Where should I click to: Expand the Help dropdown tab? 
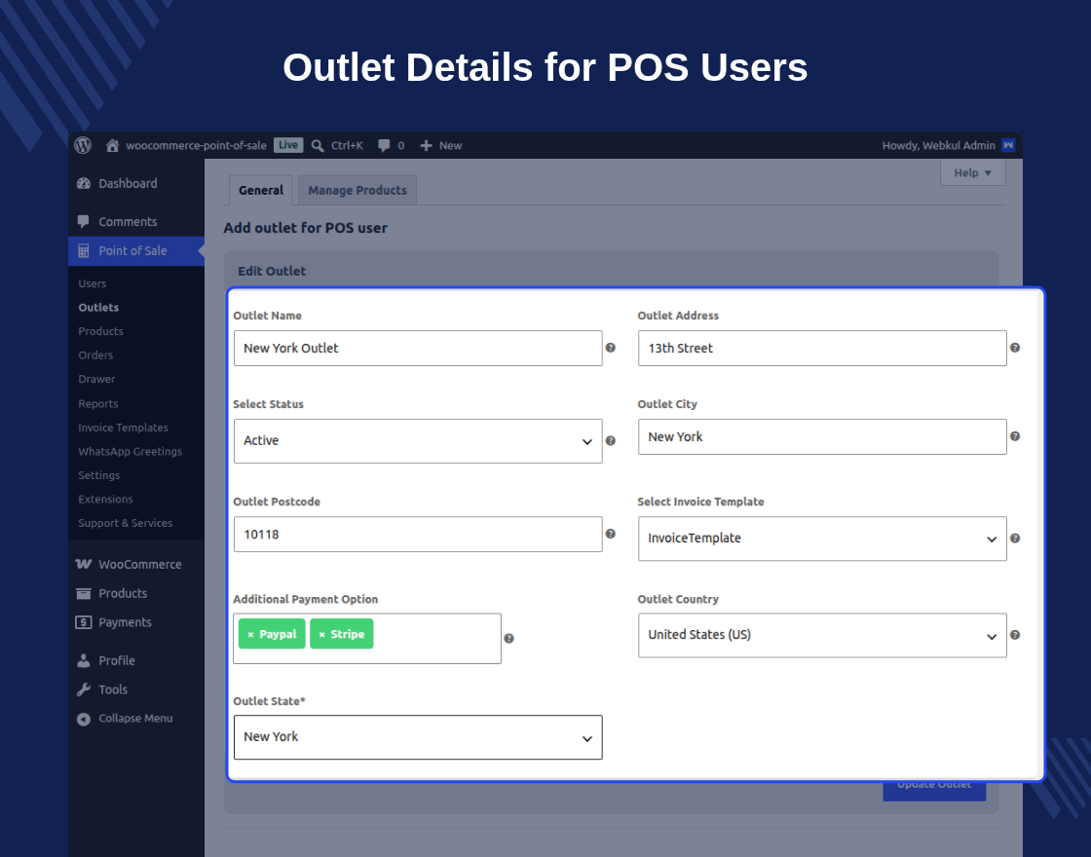pyautogui.click(x=973, y=173)
